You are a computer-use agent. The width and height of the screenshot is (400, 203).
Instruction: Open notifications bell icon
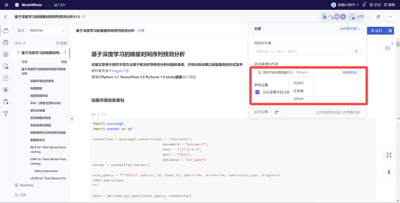tap(364, 5)
